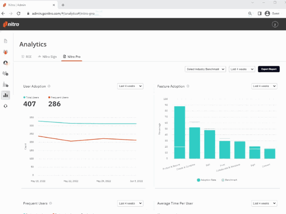Open the user management sidebar icon
Viewport: 286px width, 214px height.
6,63
